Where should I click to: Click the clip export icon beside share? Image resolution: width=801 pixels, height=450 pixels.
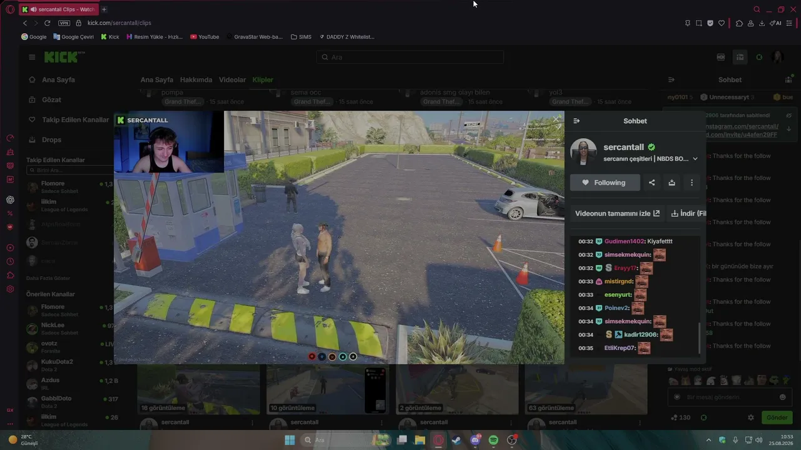click(671, 182)
